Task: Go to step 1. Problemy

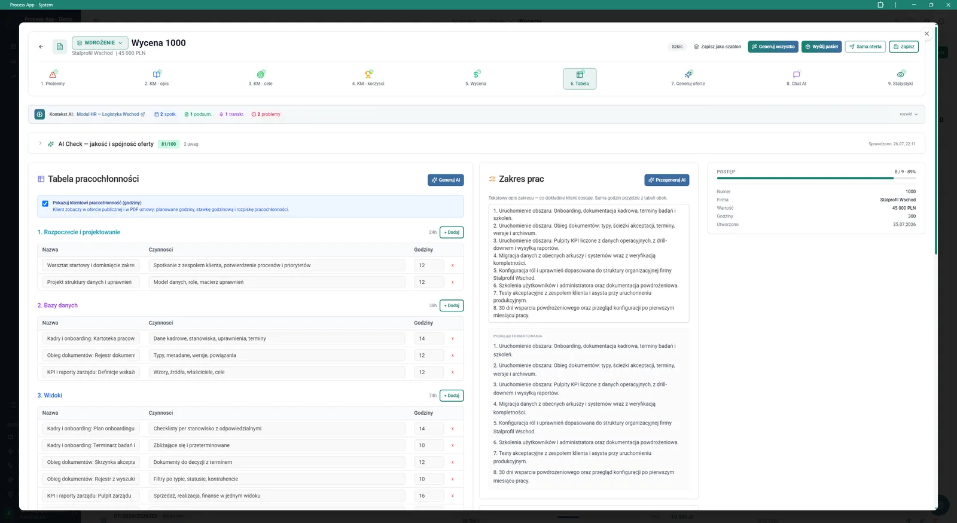Action: click(x=53, y=78)
